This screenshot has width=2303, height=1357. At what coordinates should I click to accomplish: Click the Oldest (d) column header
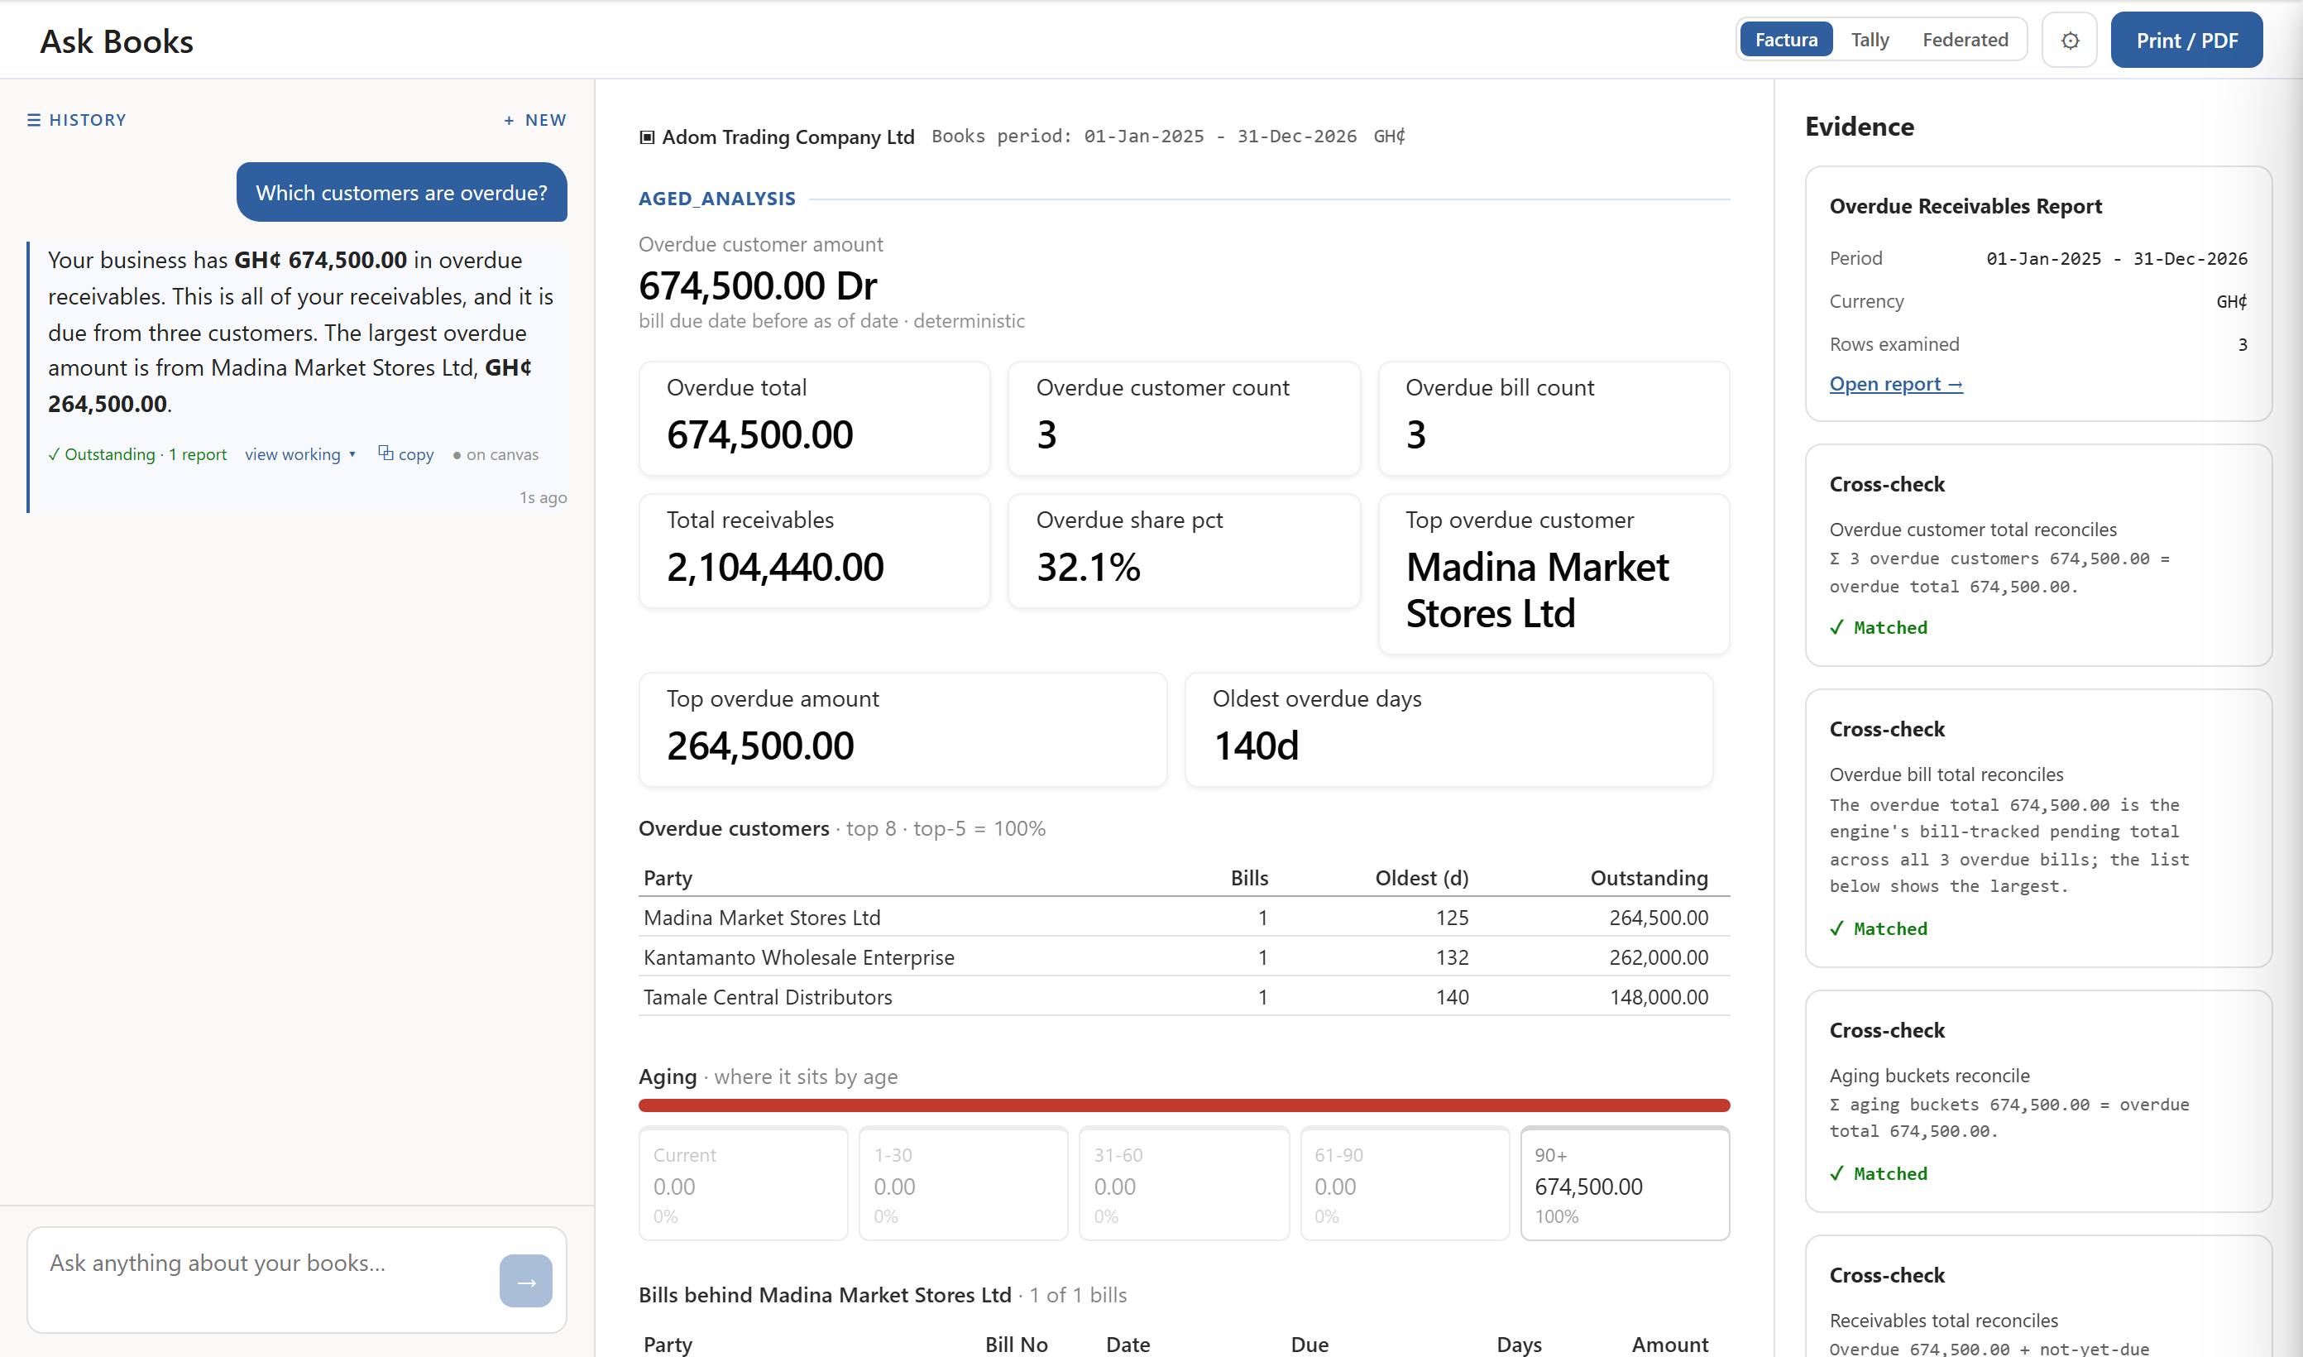[x=1421, y=878]
